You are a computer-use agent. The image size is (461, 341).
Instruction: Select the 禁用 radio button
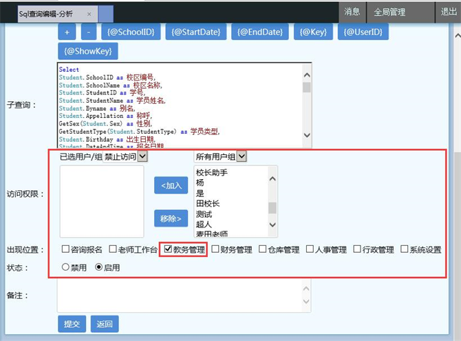(65, 267)
